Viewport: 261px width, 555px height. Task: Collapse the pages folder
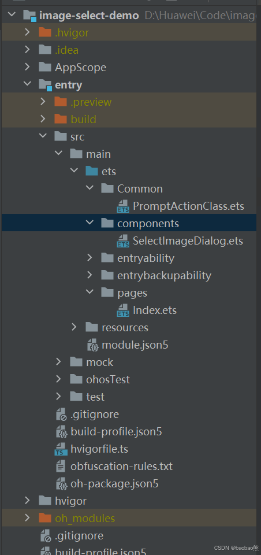pos(90,293)
